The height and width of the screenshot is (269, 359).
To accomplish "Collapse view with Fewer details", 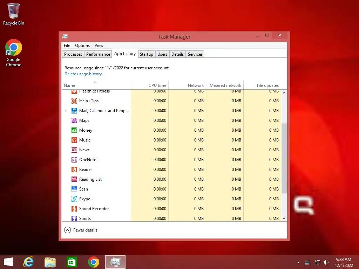I will (81, 230).
